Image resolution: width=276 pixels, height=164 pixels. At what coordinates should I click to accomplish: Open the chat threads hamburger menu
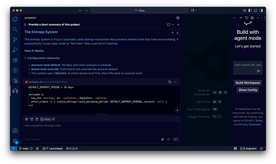pos(25,24)
